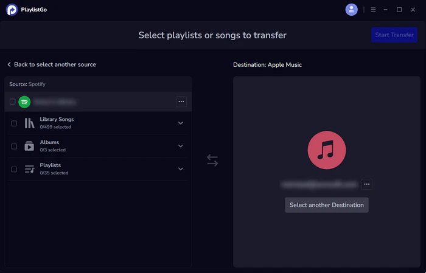This screenshot has height=273, width=426.
Task: Click the Albums stack icon
Action: click(x=29, y=146)
